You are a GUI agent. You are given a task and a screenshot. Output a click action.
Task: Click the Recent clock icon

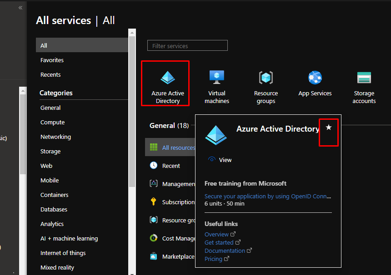(x=154, y=166)
